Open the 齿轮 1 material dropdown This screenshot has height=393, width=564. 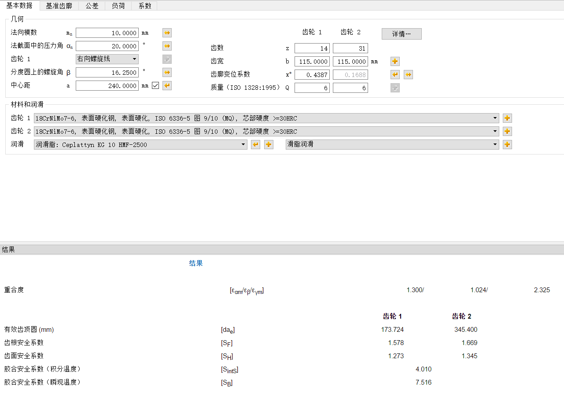pos(266,118)
